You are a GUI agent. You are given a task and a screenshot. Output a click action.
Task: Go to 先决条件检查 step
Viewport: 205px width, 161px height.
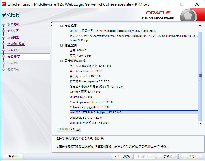pyautogui.click(x=16, y=44)
